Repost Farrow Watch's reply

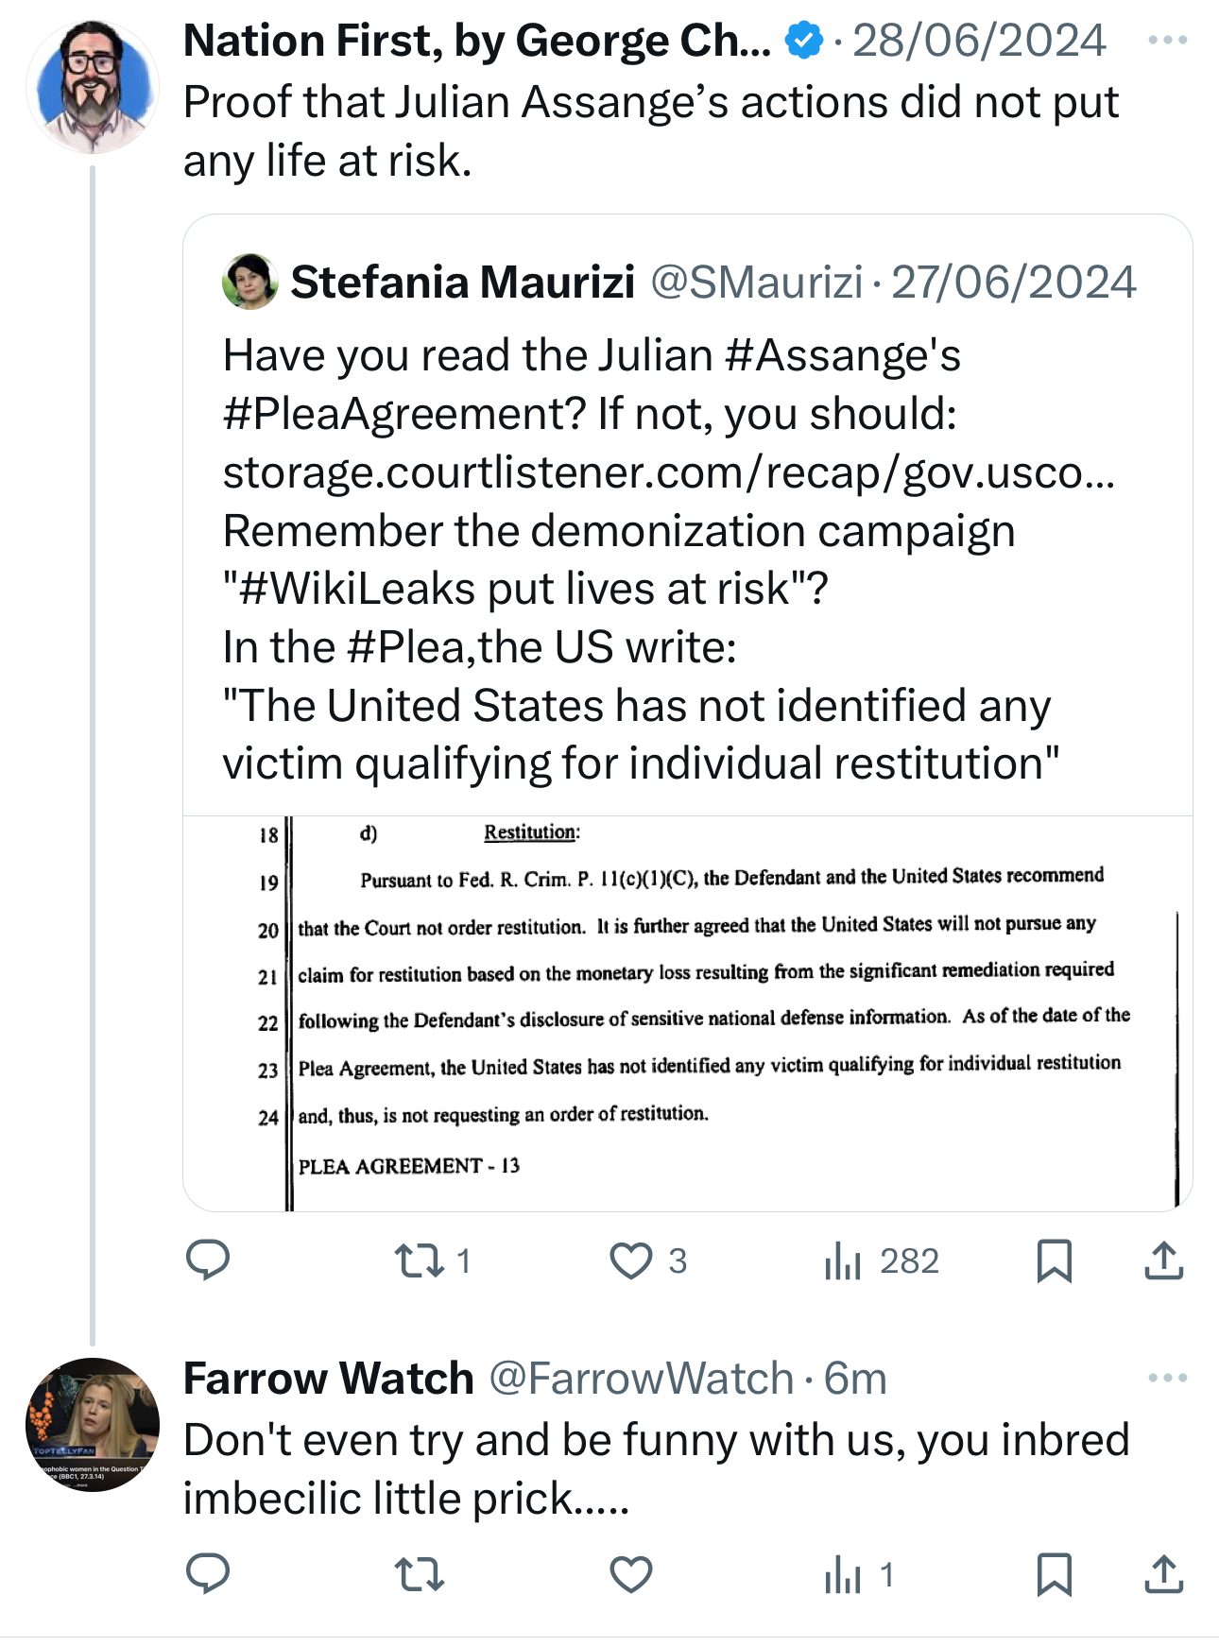[x=420, y=1574]
